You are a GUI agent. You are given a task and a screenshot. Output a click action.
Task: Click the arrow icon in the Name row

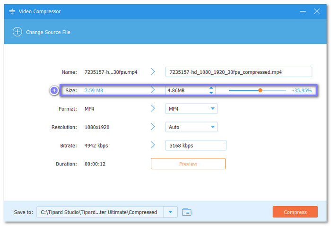153,72
